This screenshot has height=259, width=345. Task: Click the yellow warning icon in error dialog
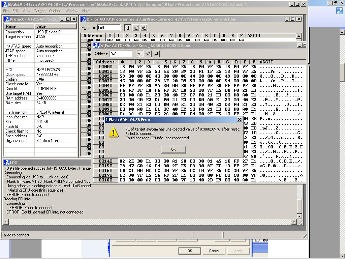coord(114,132)
